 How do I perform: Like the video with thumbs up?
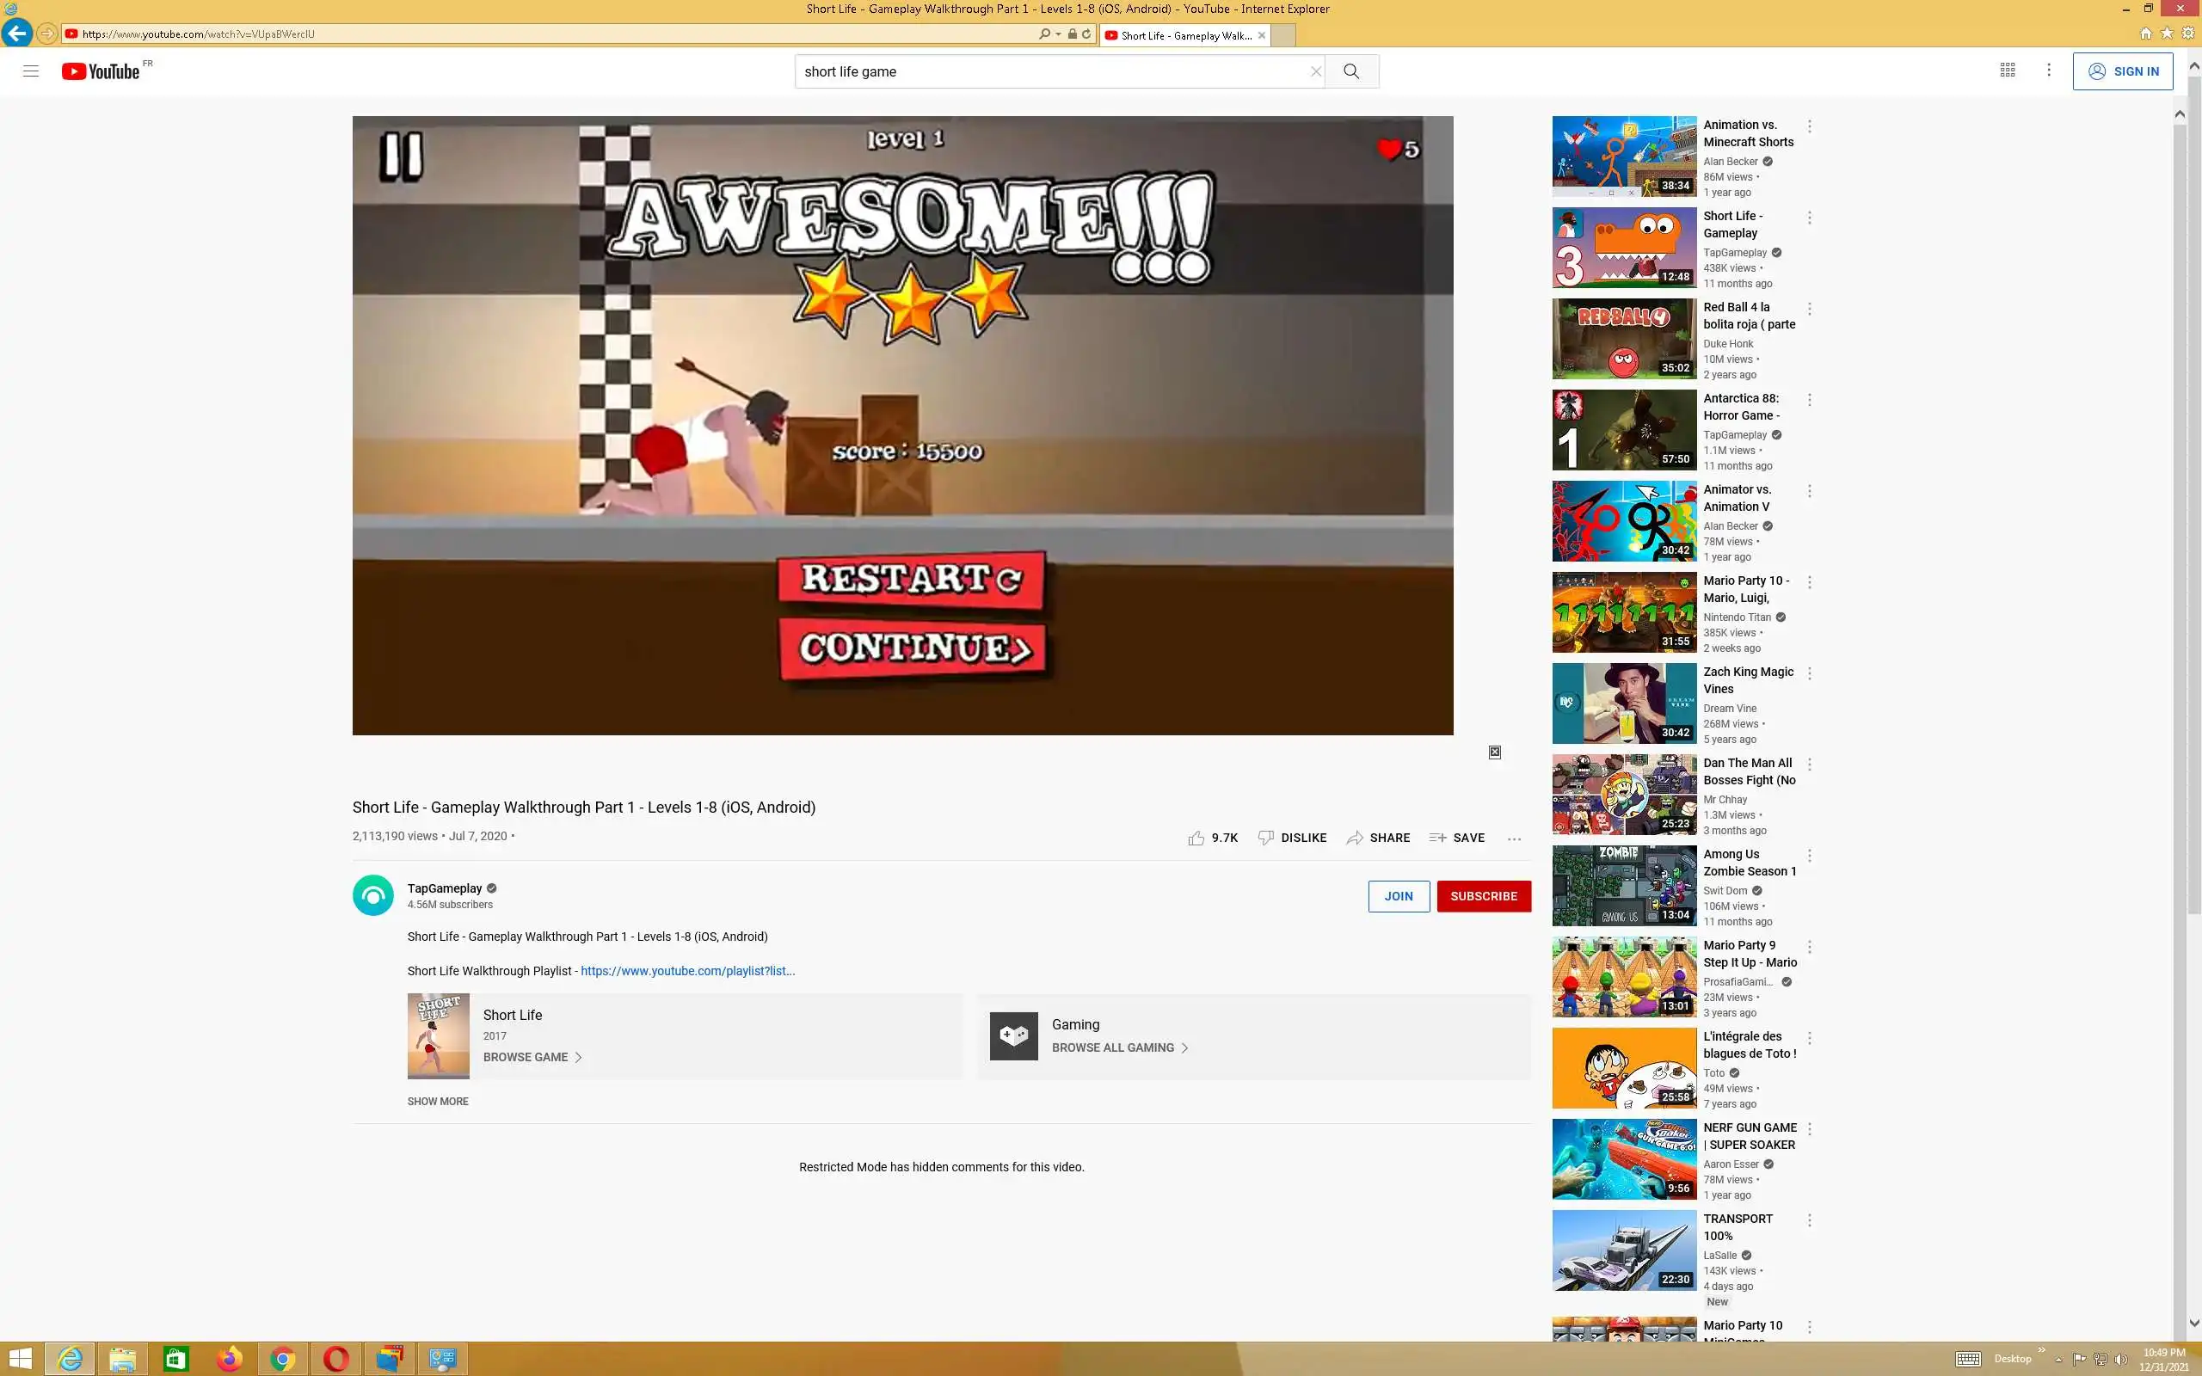(1196, 838)
